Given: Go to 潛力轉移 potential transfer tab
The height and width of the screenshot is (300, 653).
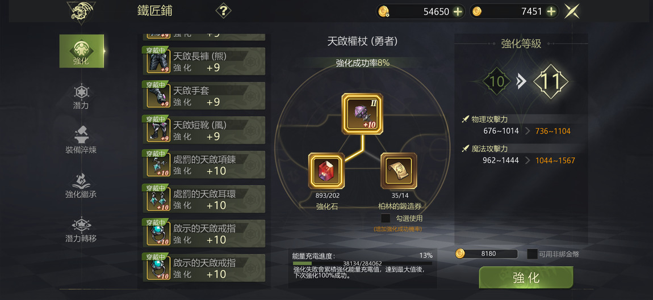Looking at the screenshot, I should pos(81,230).
